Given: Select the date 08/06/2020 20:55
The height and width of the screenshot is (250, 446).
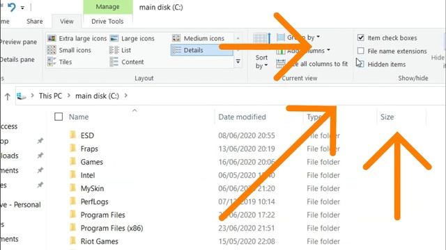Looking at the screenshot, I should (247, 135).
